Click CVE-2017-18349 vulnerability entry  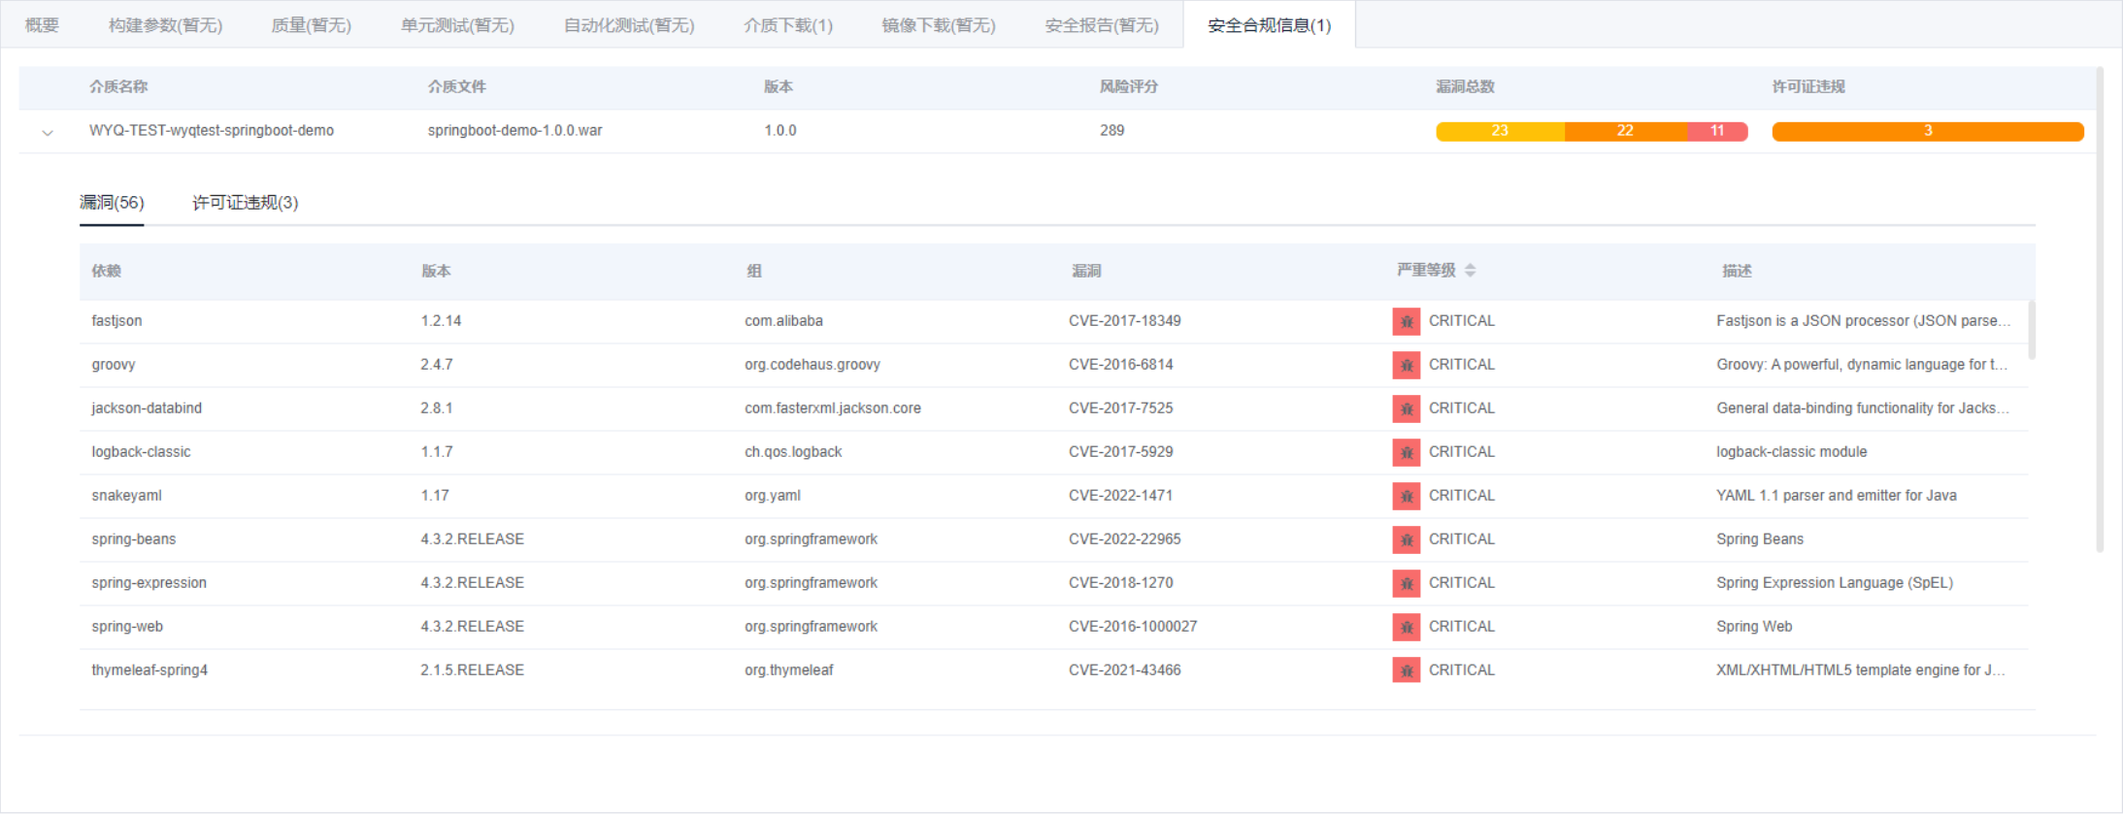tap(1124, 321)
